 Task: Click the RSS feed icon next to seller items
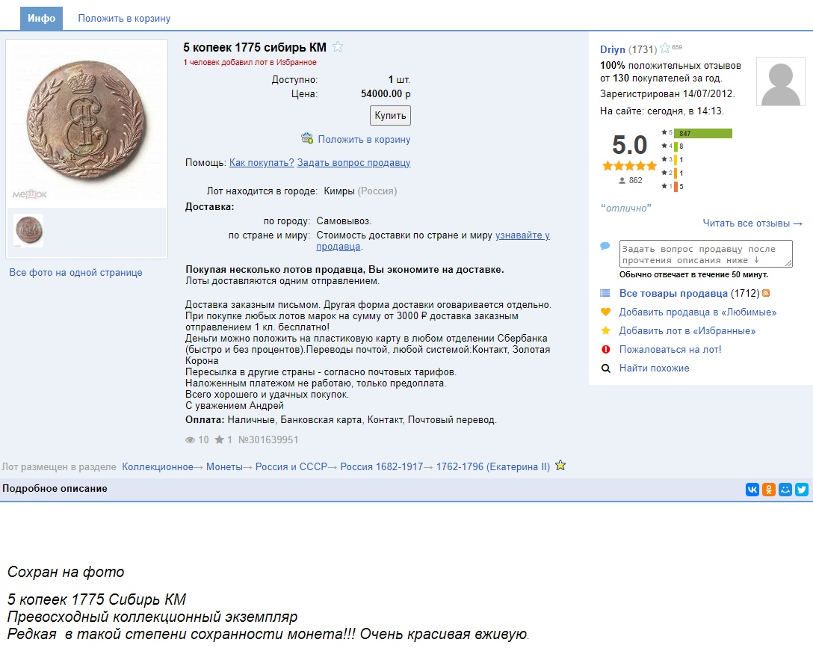tap(766, 294)
